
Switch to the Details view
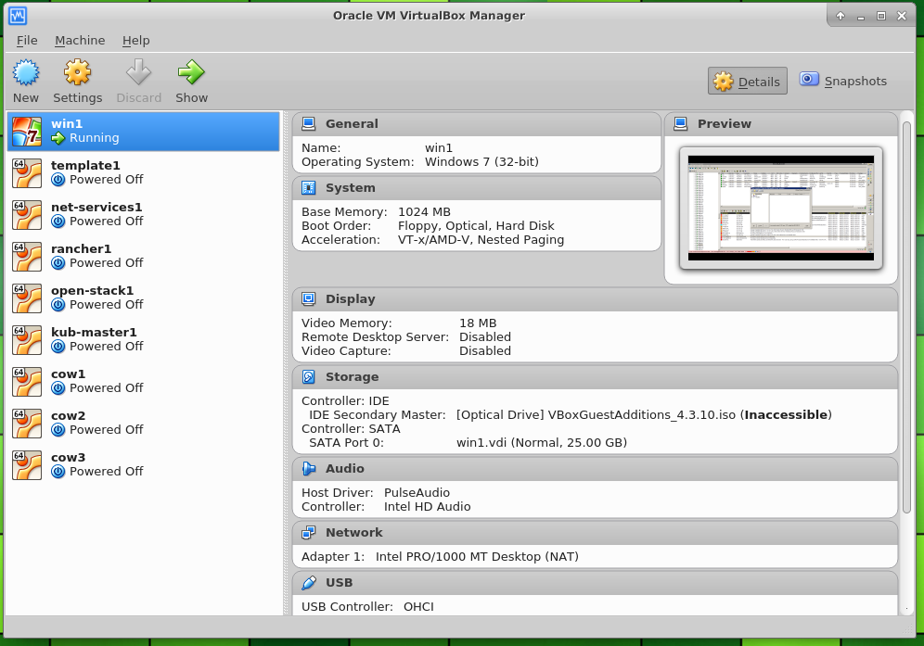[747, 82]
